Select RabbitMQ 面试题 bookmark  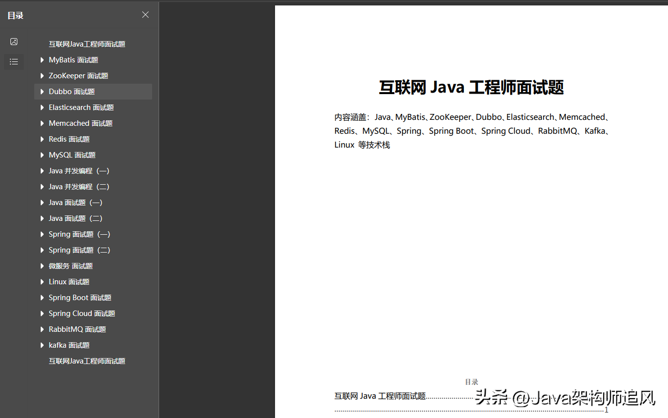(x=77, y=329)
